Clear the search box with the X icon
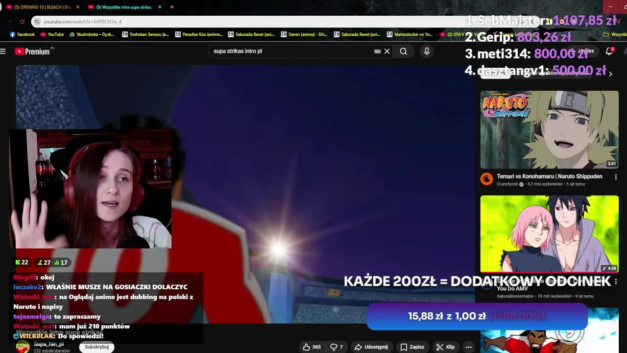Viewport: 627px width, 353px height. click(387, 51)
